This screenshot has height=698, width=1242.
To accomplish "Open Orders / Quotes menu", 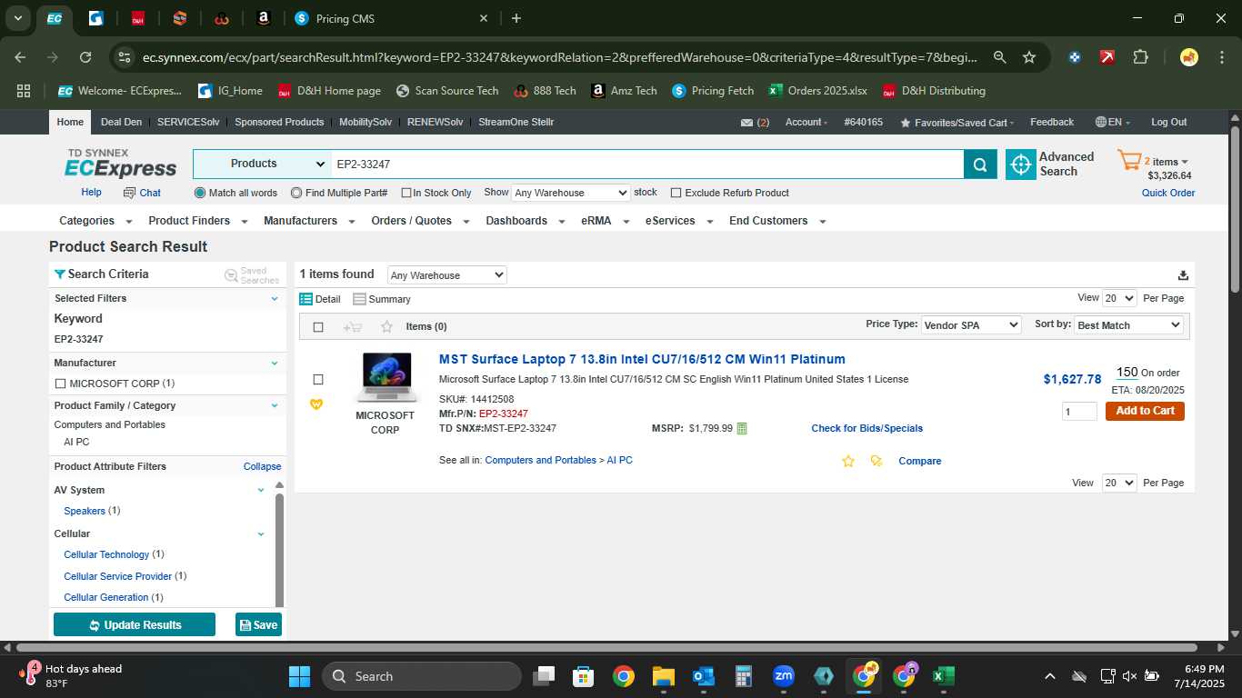I will point(420,221).
